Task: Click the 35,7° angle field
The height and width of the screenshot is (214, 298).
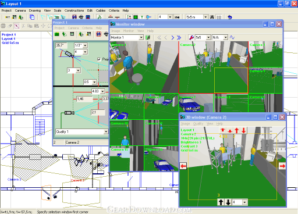Action: (61, 45)
